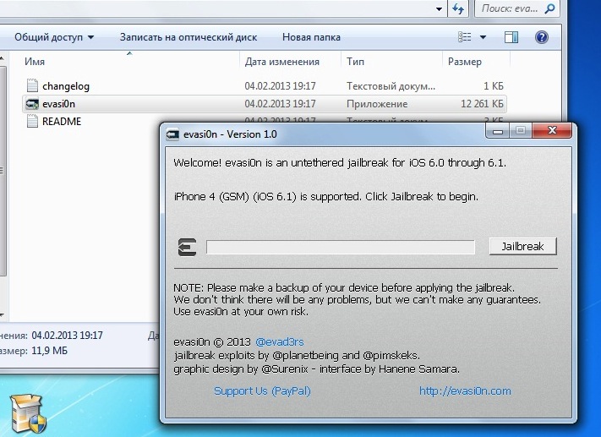Click the evasi0n logo icon beside progress bar
Viewport: 601px width, 437px height.
click(188, 247)
